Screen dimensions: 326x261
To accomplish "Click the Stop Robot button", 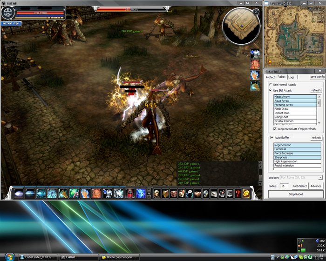I will 296,194.
